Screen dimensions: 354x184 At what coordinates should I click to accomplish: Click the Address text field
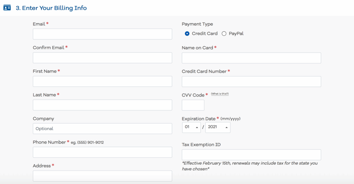point(102,176)
